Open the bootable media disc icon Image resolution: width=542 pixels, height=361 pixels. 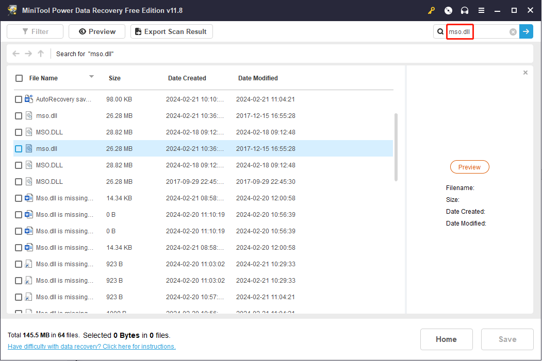(448, 10)
